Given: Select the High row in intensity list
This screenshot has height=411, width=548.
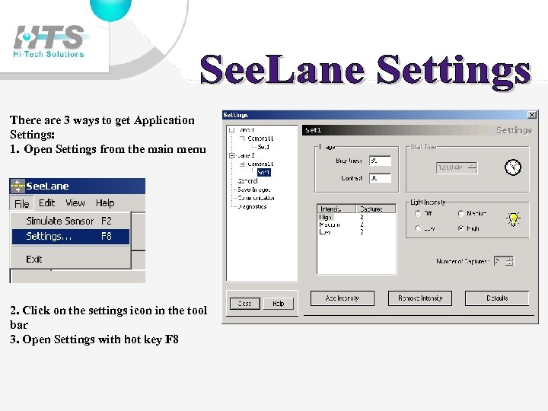Looking at the screenshot, I should (x=356, y=217).
